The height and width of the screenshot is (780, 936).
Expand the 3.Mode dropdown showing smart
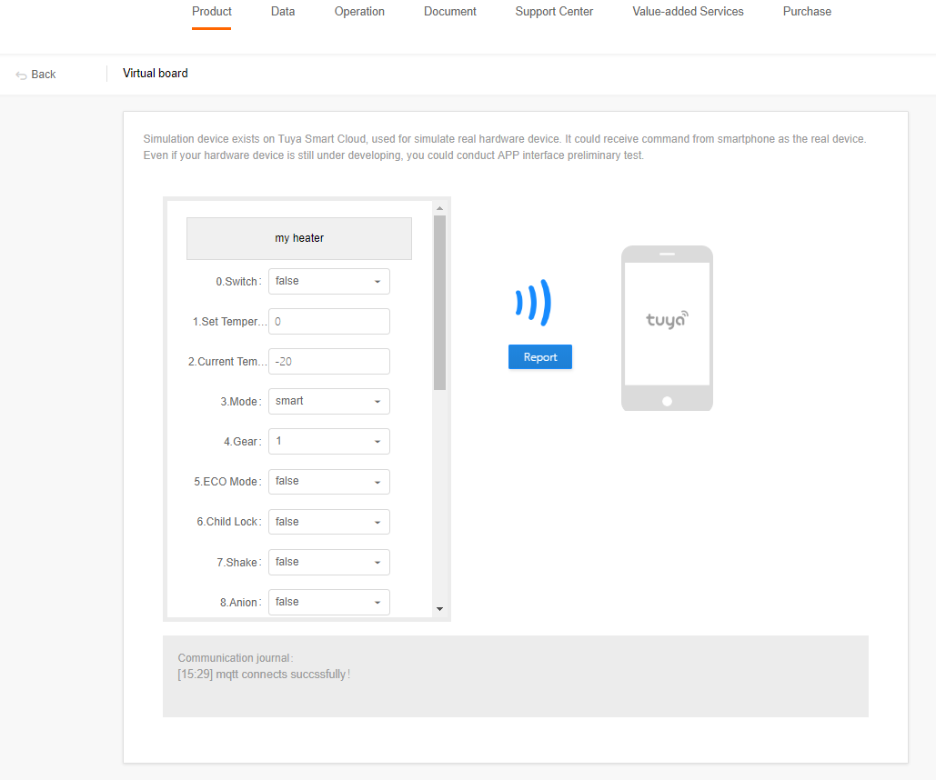pyautogui.click(x=328, y=402)
